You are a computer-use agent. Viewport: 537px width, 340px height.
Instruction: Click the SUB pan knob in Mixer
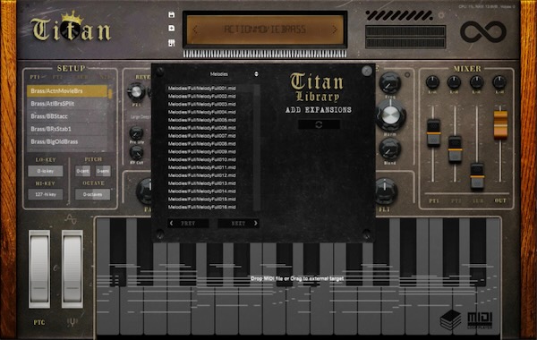pos(476,82)
